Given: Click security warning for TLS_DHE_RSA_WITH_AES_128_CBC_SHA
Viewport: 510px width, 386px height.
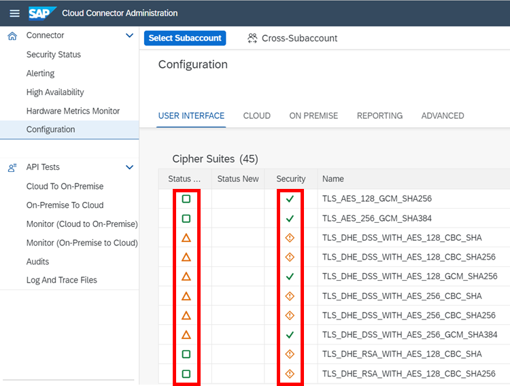Looking at the screenshot, I should point(290,354).
